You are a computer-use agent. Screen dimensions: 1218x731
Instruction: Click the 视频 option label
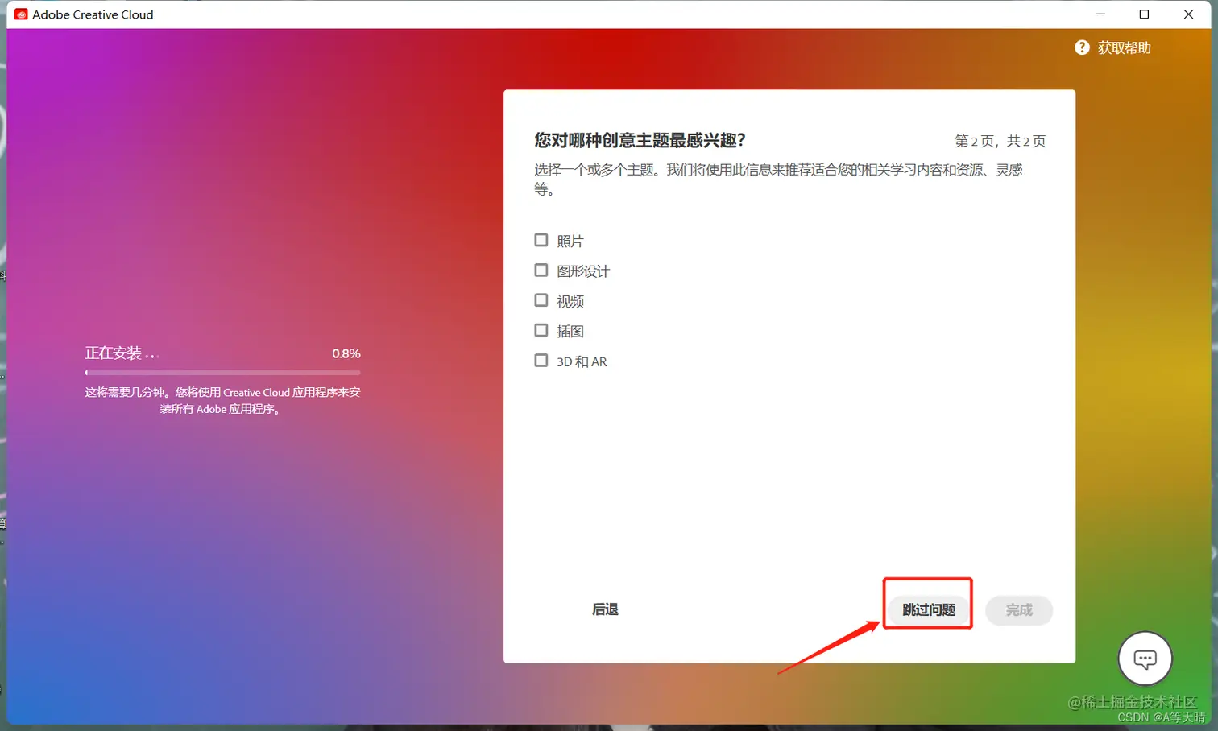pyautogui.click(x=570, y=301)
